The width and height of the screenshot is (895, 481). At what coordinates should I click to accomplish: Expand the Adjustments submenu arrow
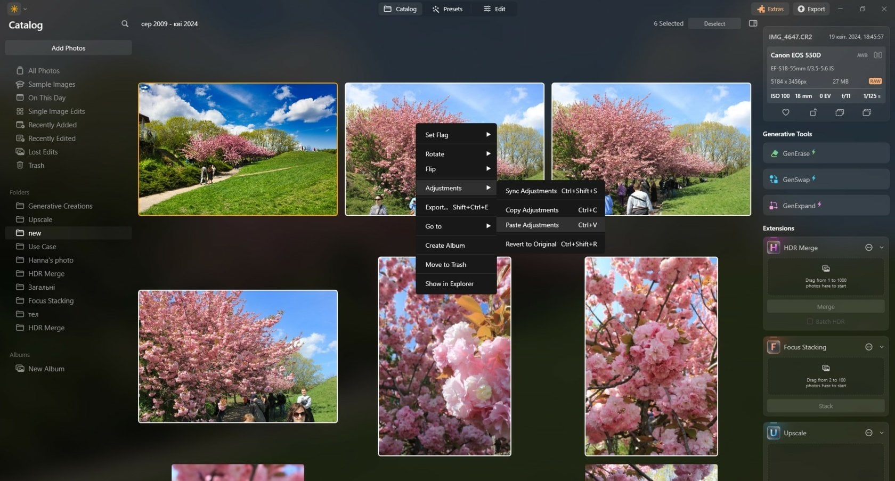click(489, 187)
